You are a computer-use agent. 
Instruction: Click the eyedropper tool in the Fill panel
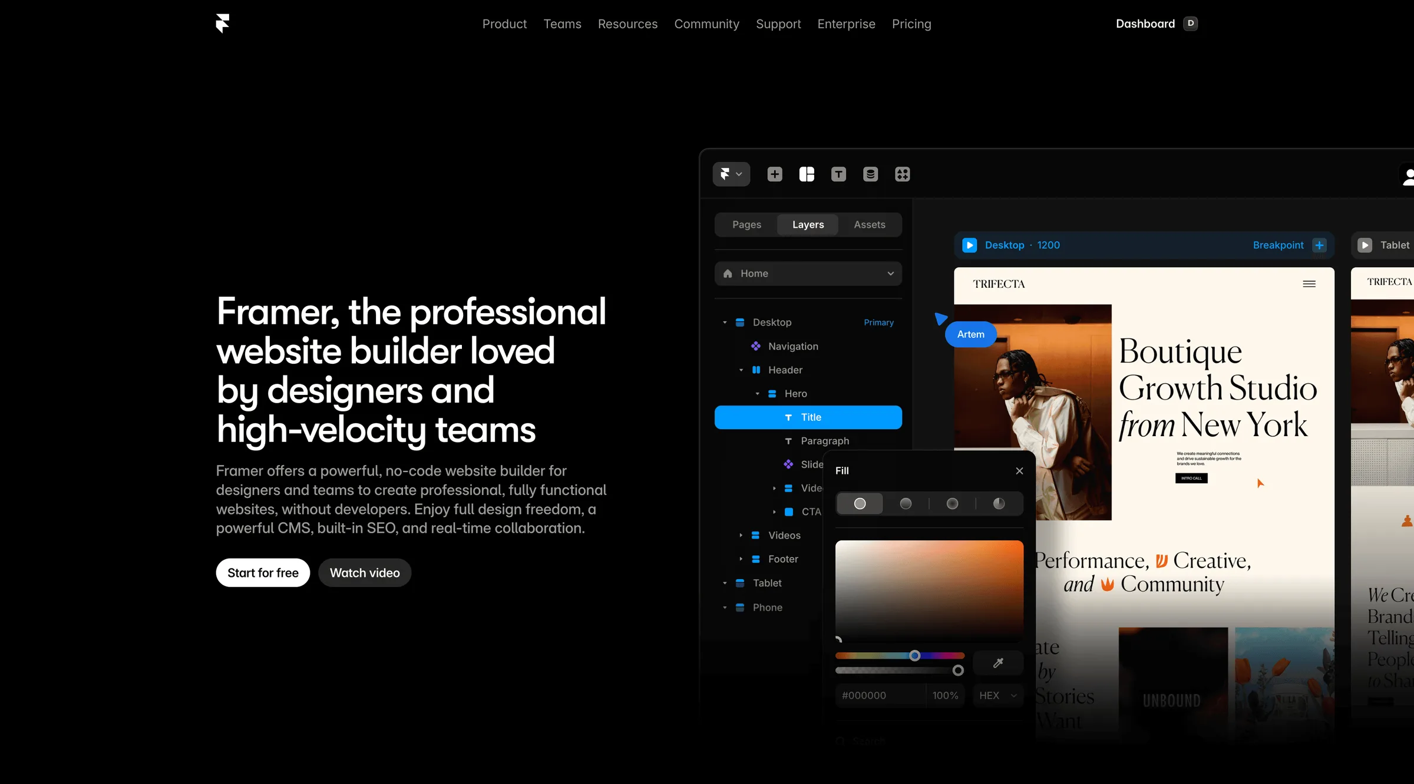coord(998,663)
